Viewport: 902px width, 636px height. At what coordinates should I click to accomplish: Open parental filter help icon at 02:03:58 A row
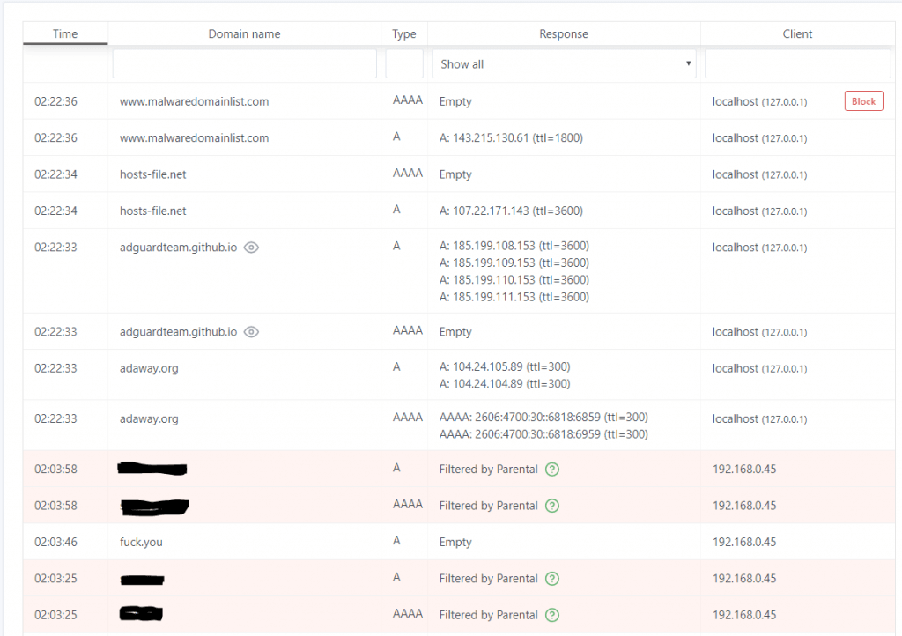tap(552, 470)
